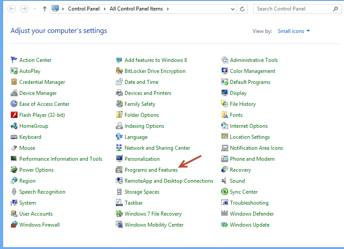Open Performance Information and Tools link
This screenshot has height=249, width=344.
coord(61,159)
